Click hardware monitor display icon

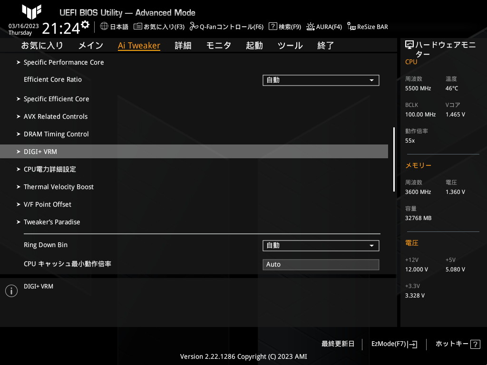pyautogui.click(x=409, y=45)
